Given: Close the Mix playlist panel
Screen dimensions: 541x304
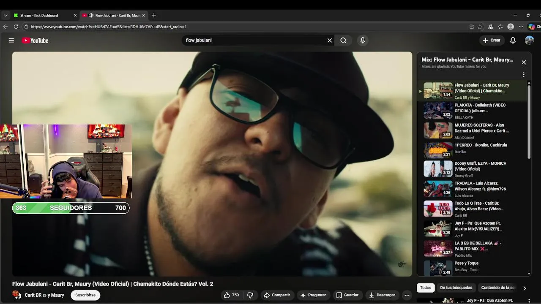Looking at the screenshot, I should point(524,62).
